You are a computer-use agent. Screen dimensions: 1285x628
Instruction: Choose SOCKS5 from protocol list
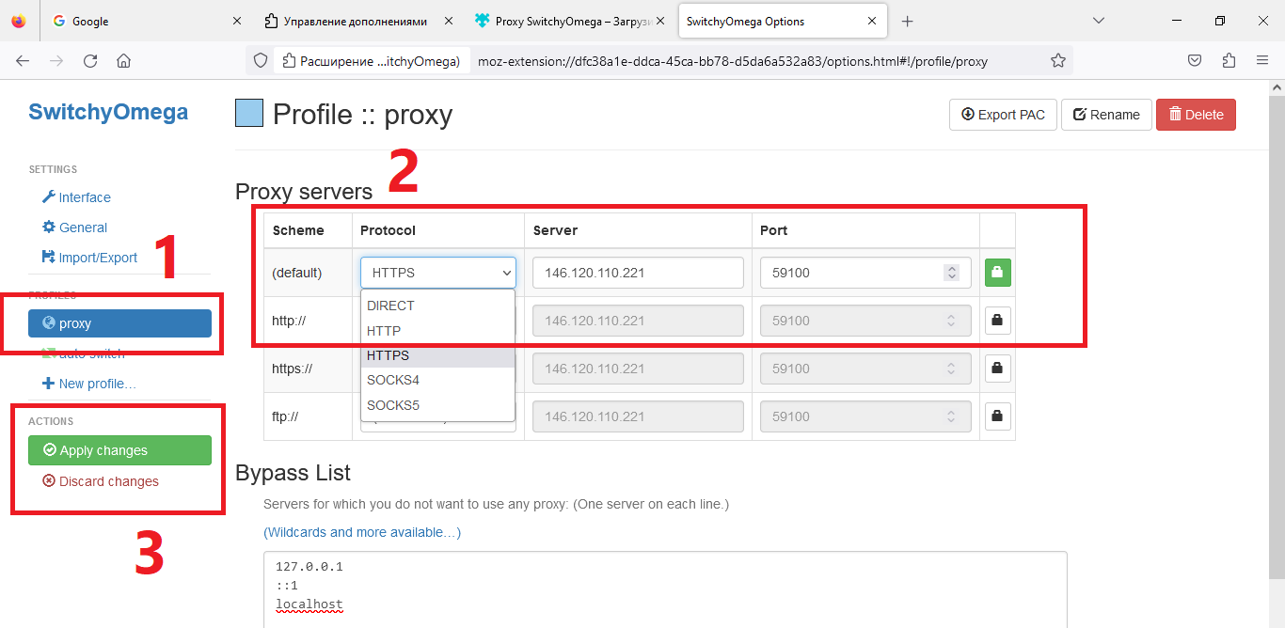[x=437, y=405]
